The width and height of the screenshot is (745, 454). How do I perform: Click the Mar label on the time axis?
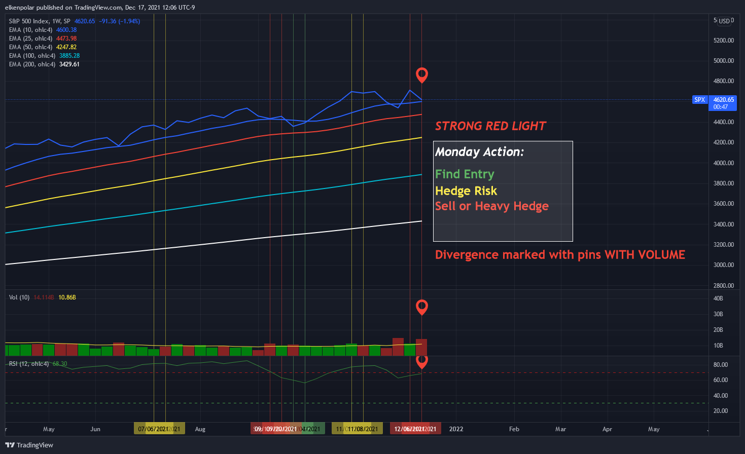point(560,429)
